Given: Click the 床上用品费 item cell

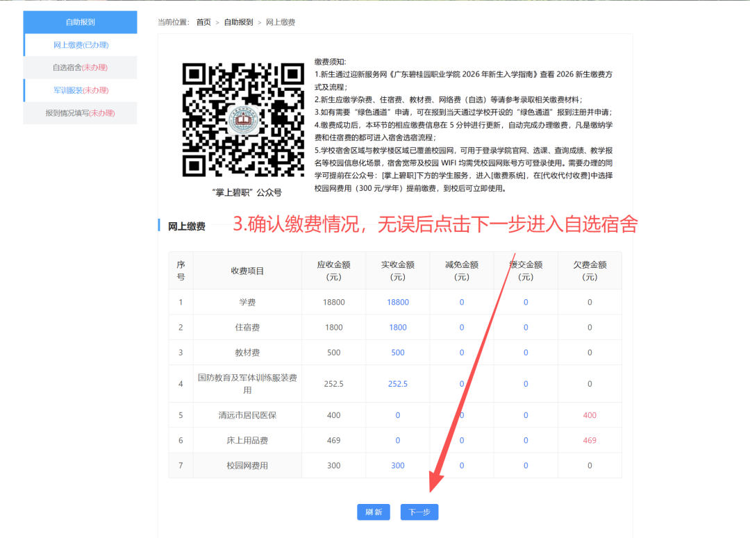Looking at the screenshot, I should pos(247,440).
